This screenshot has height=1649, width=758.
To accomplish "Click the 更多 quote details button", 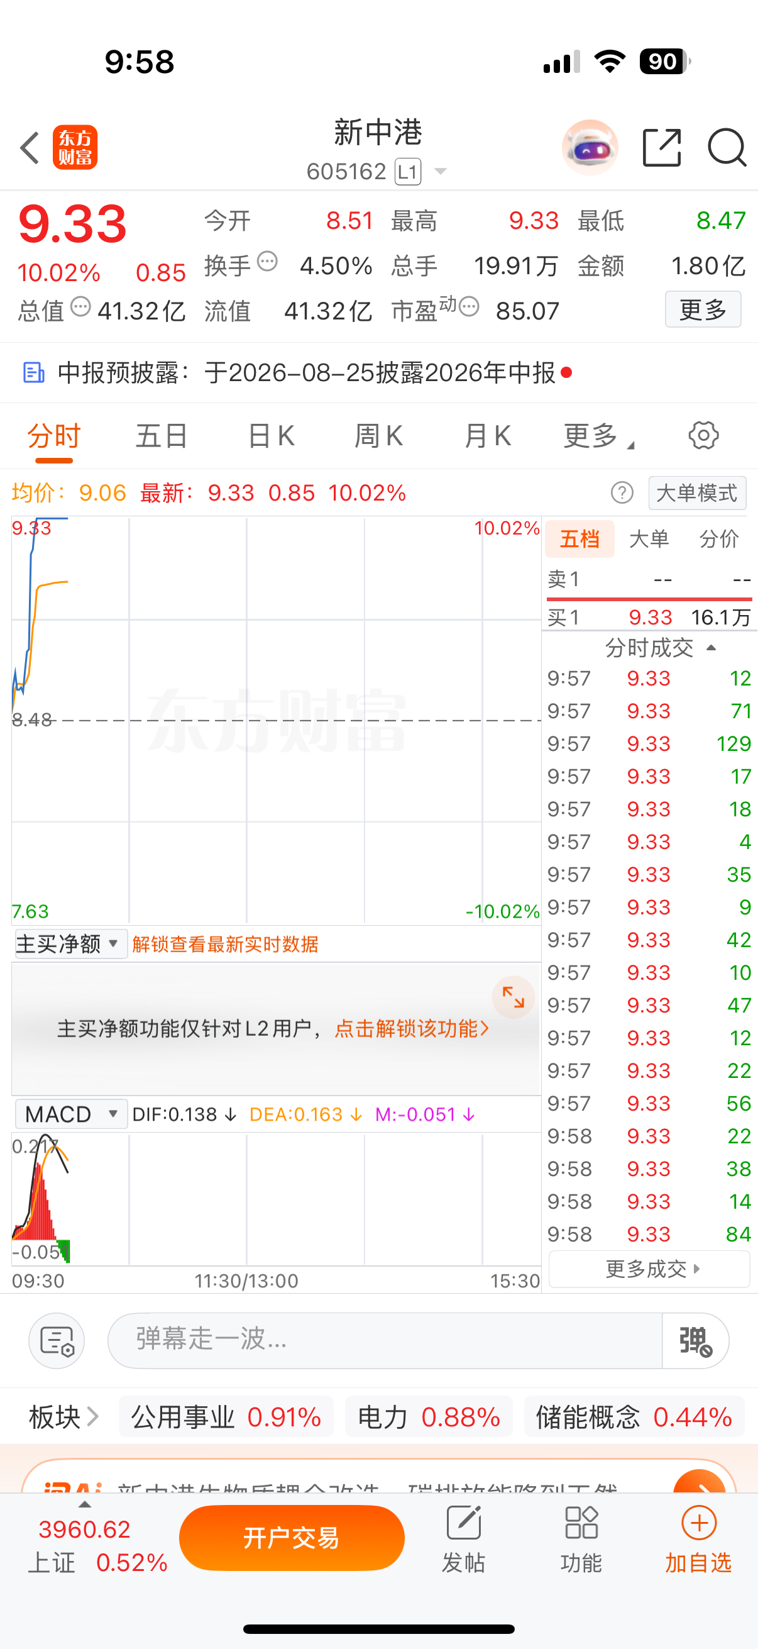I will click(x=703, y=309).
